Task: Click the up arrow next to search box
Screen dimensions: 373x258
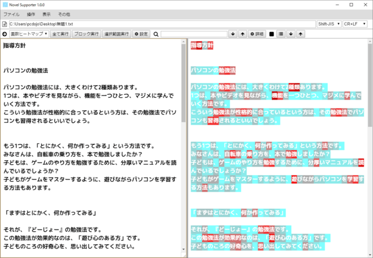Action: click(x=242, y=34)
